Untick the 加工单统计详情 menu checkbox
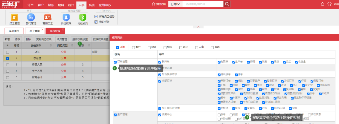339x124 pixels. pos(160,108)
